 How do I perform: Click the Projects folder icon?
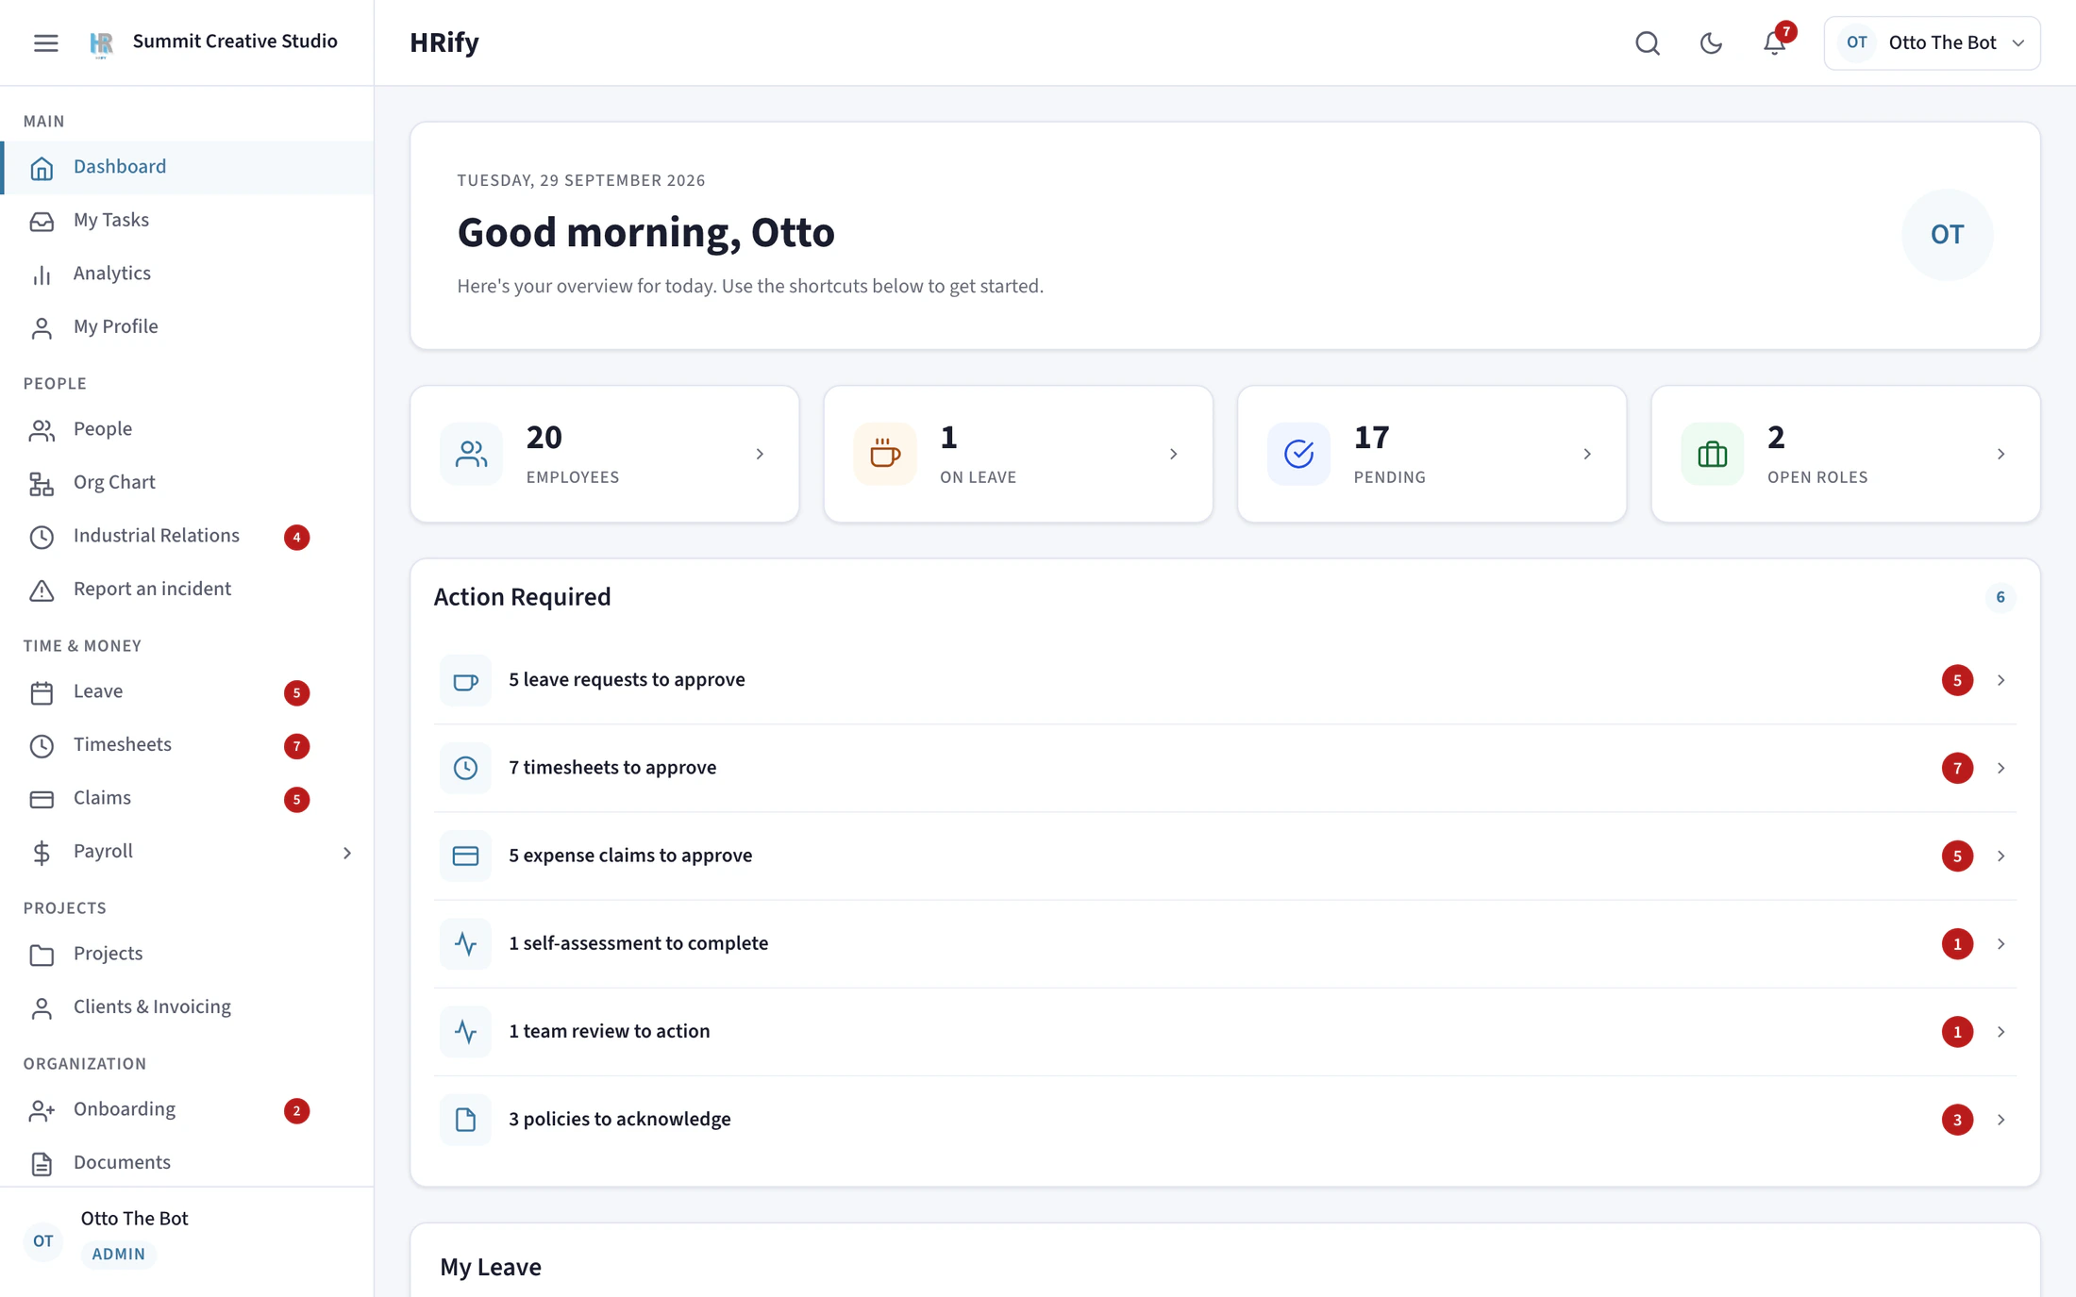(x=42, y=955)
